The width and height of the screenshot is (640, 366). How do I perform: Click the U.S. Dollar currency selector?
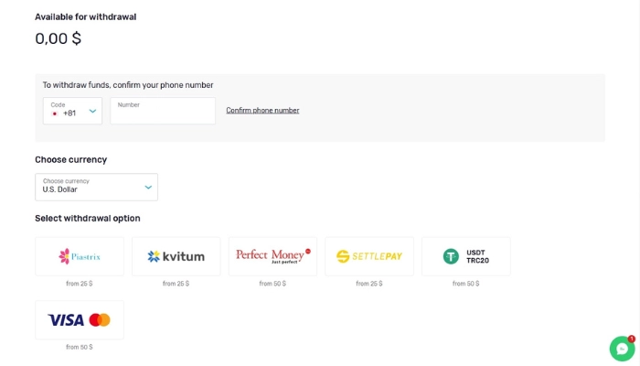pos(96,187)
